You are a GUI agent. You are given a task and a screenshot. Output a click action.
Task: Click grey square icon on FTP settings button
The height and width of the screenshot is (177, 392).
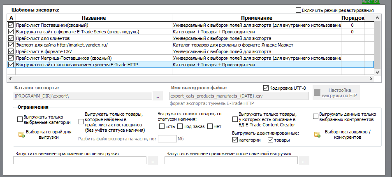pos(317,93)
